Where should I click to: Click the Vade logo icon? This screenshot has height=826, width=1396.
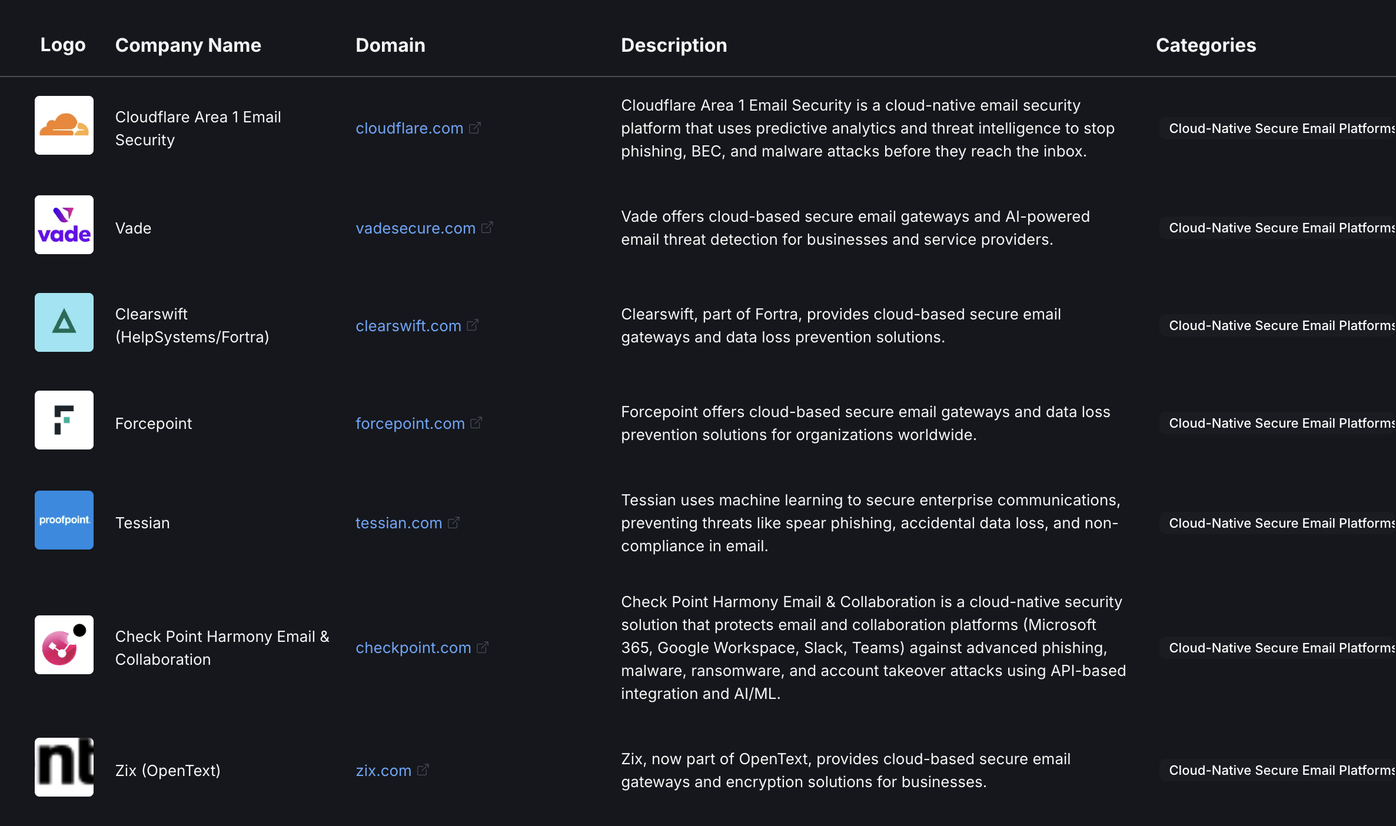tap(64, 225)
